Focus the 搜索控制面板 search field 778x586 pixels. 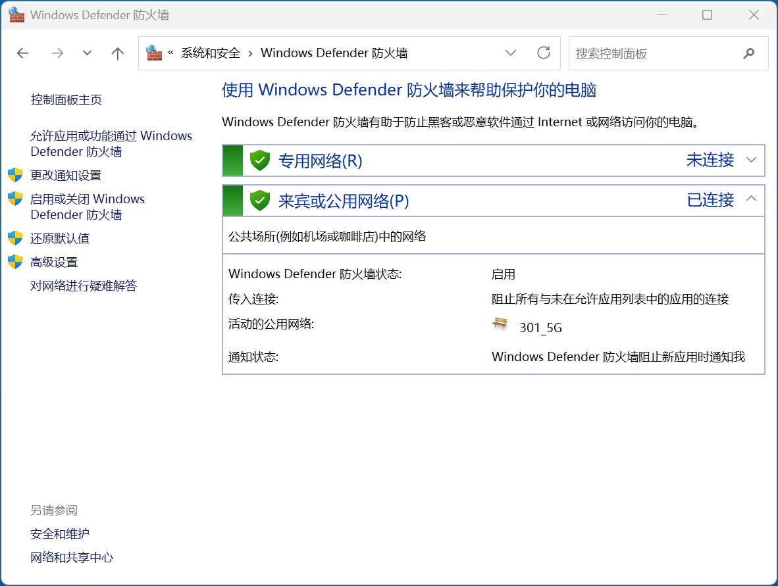tap(668, 53)
